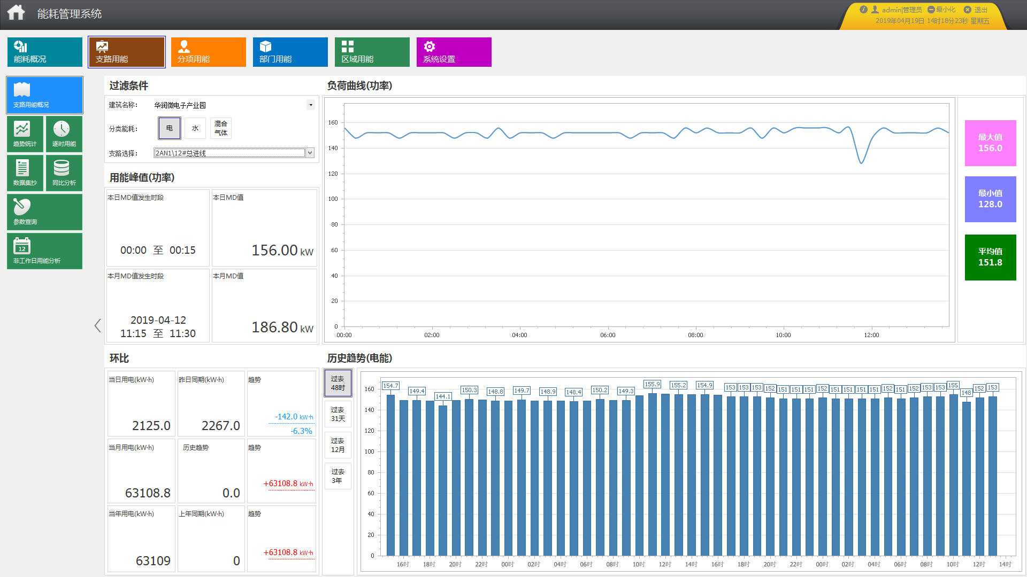
Task: Click the date-time display at top right
Action: [932, 21]
